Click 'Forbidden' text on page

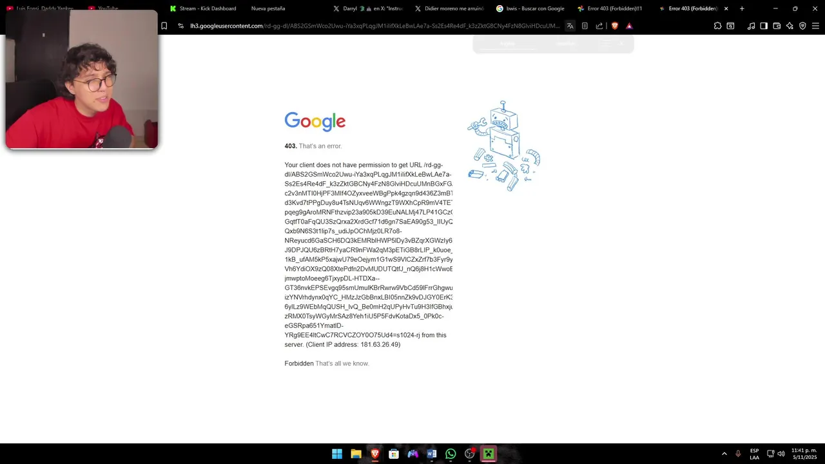click(x=299, y=363)
